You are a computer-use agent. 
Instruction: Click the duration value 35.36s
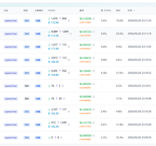click(x=120, y=138)
